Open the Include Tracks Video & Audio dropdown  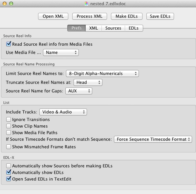(63, 112)
